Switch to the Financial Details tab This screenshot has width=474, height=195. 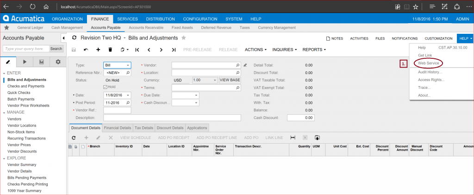[x=117, y=128]
